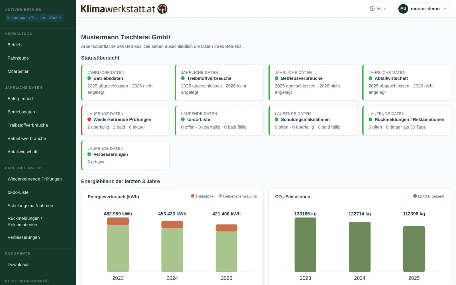
Task: Select the 2025 CO₂ emissions bar
Action: (x=414, y=249)
